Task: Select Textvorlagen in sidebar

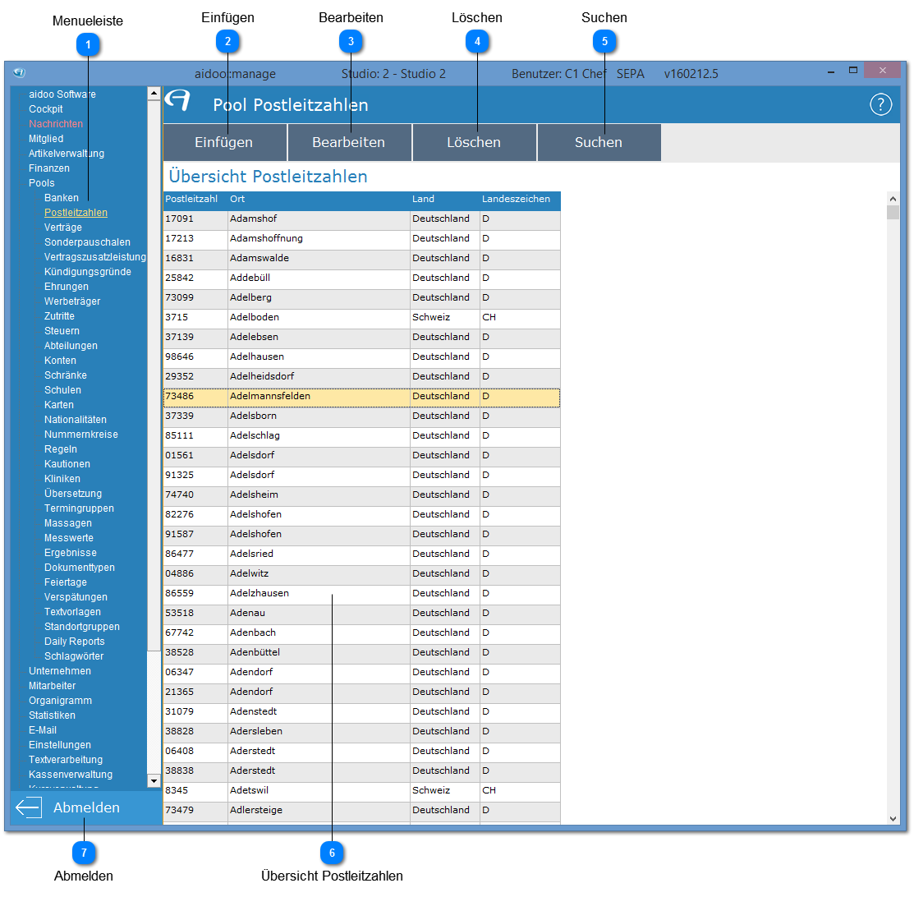Action: coord(72,612)
